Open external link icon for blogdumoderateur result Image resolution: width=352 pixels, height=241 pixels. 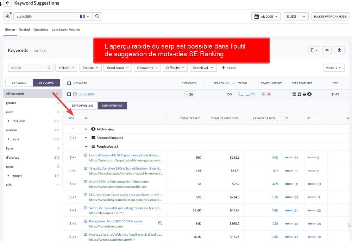click(x=86, y=195)
